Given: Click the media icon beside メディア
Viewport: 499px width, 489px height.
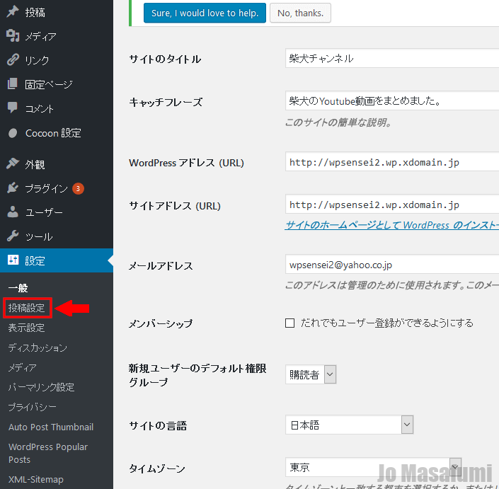Looking at the screenshot, I should pos(13,35).
